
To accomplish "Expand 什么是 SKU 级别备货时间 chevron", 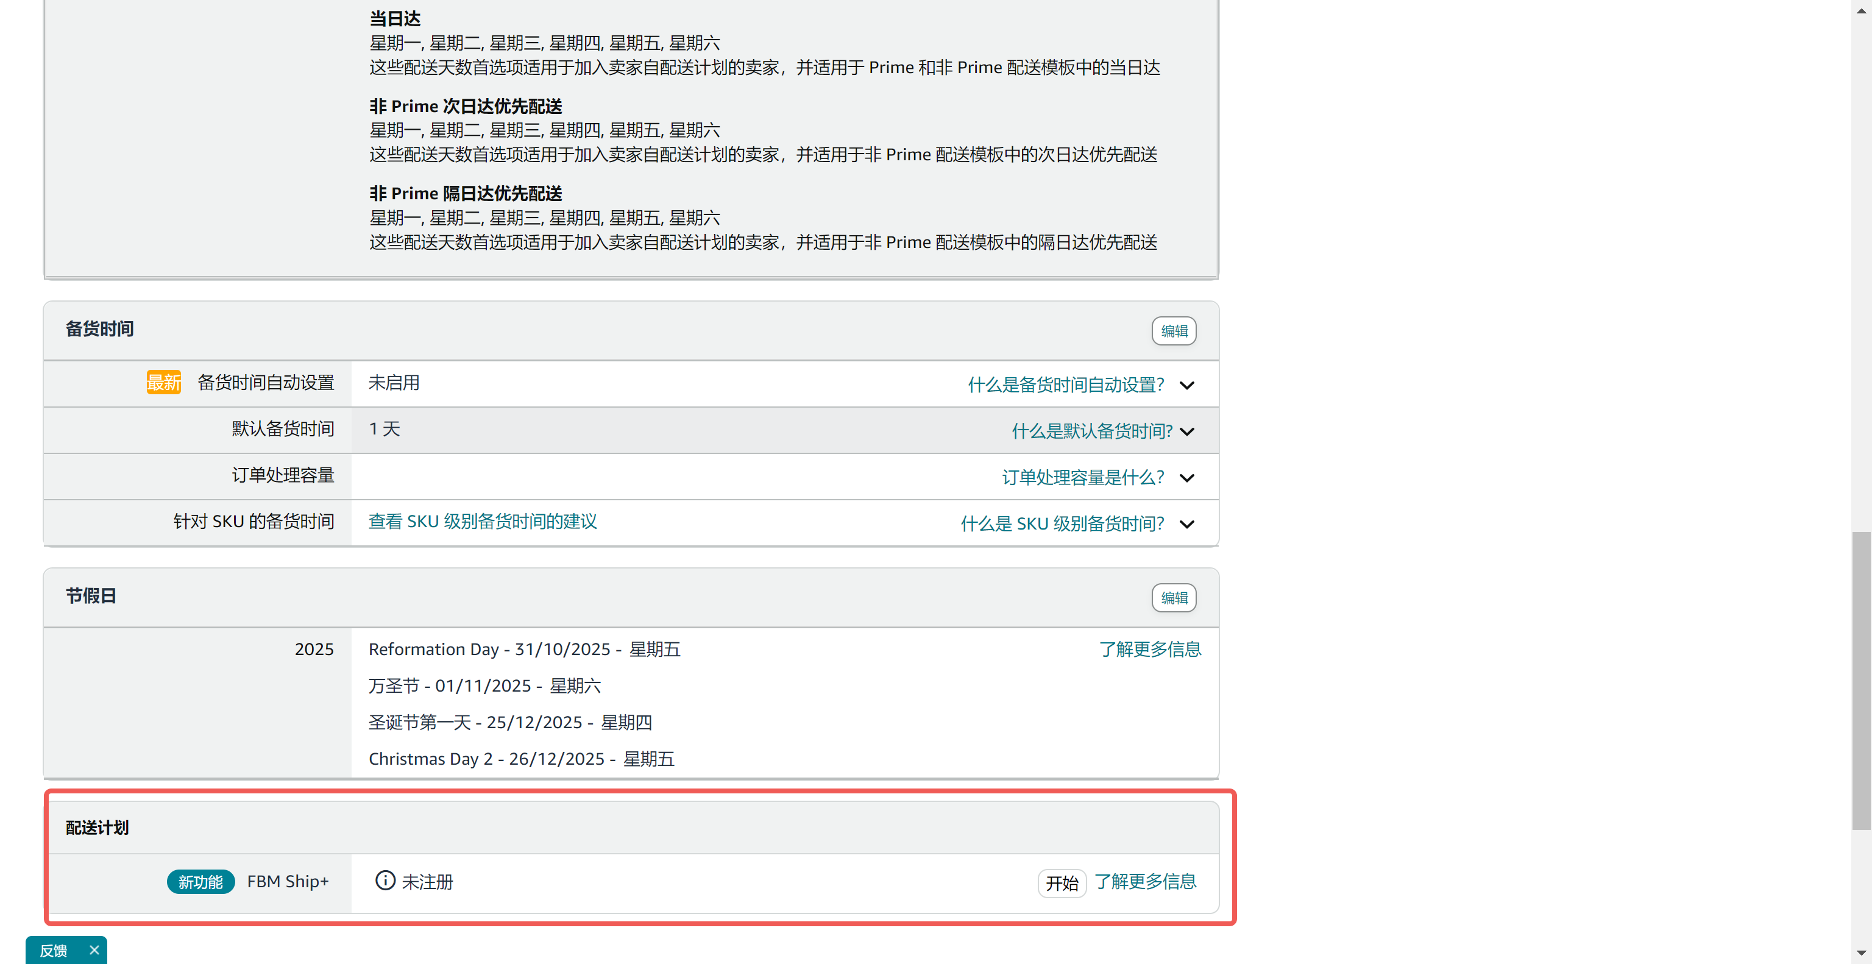I will coord(1186,525).
